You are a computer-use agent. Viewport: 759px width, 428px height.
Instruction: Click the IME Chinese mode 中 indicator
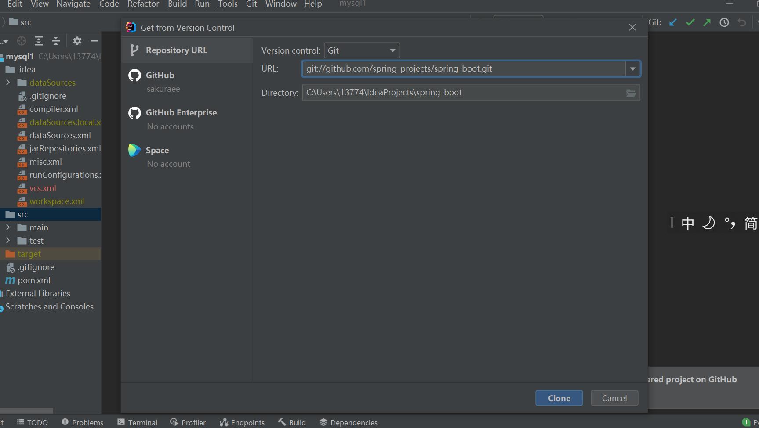pos(688,223)
